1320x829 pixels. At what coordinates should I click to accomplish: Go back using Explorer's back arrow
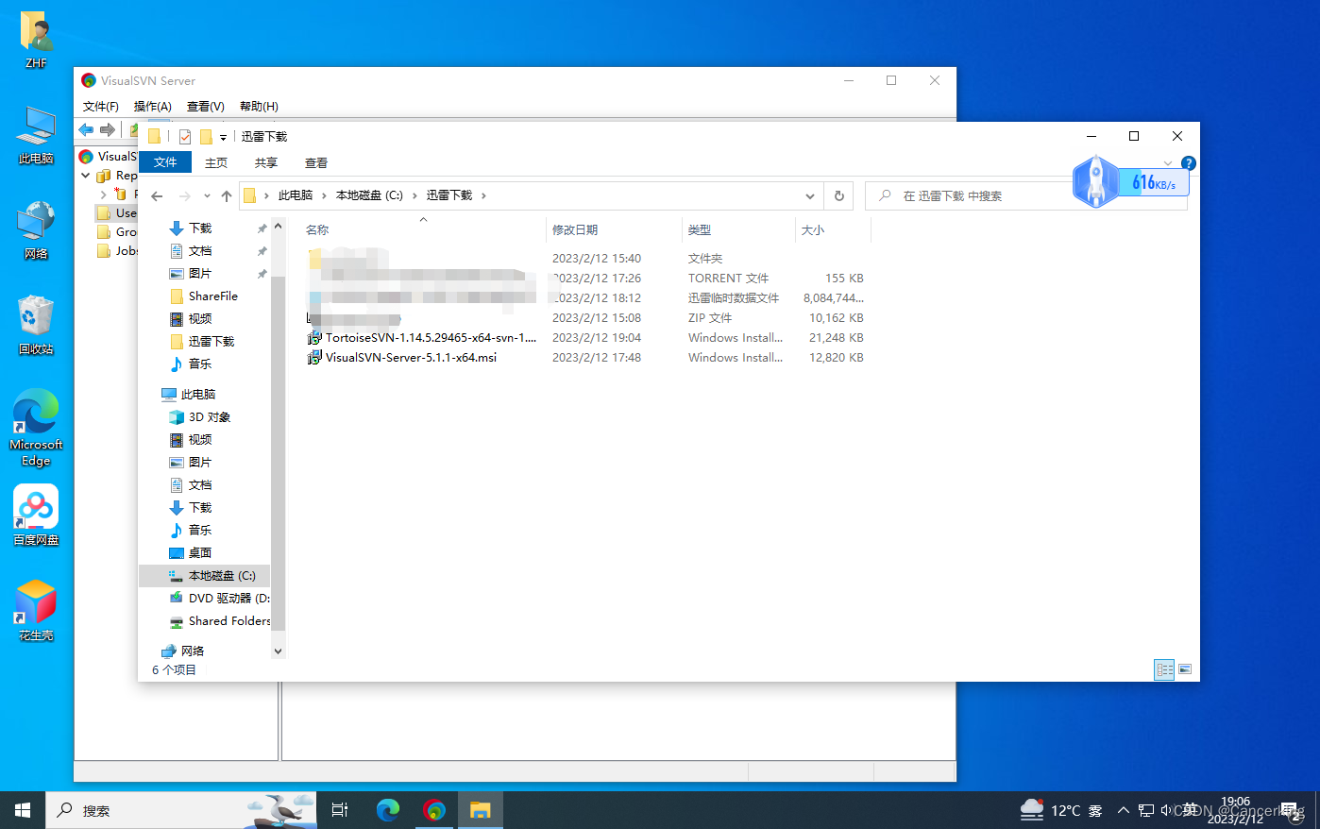pyautogui.click(x=157, y=195)
